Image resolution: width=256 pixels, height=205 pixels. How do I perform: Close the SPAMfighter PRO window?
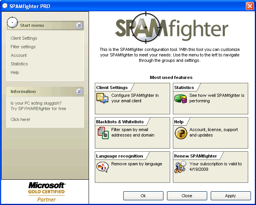click(x=250, y=6)
